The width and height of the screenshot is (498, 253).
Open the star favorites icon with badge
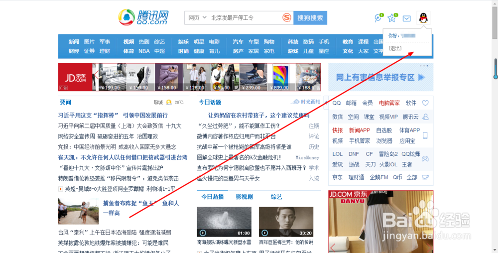click(x=392, y=18)
